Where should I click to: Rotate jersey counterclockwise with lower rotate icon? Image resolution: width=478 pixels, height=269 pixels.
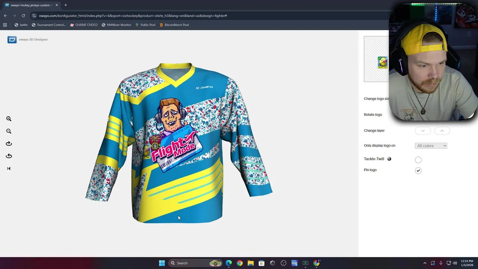pos(9,156)
